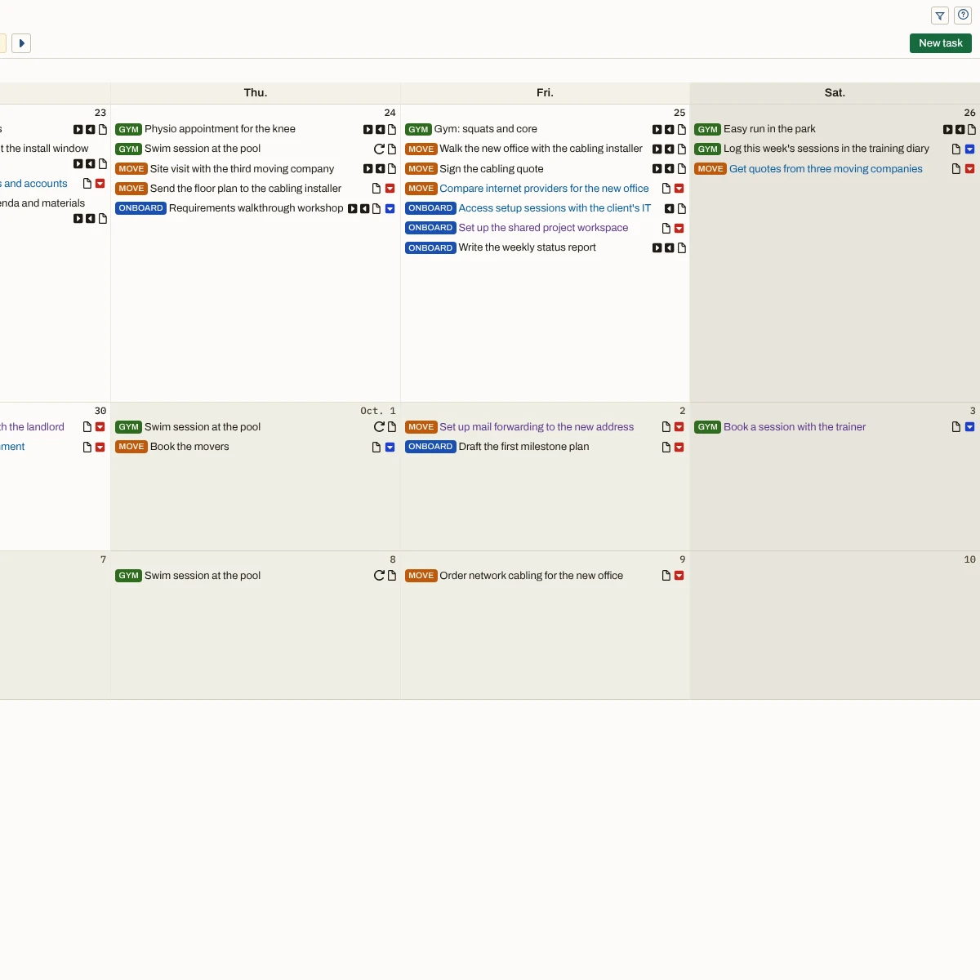Click the date label Oct. 1
This screenshot has width=980, height=980.
click(x=378, y=411)
